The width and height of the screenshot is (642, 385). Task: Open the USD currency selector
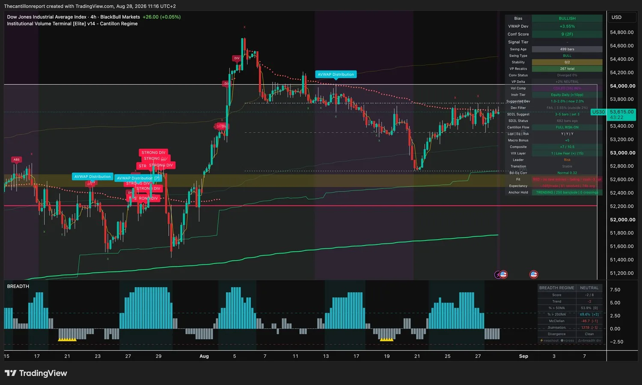(621, 18)
